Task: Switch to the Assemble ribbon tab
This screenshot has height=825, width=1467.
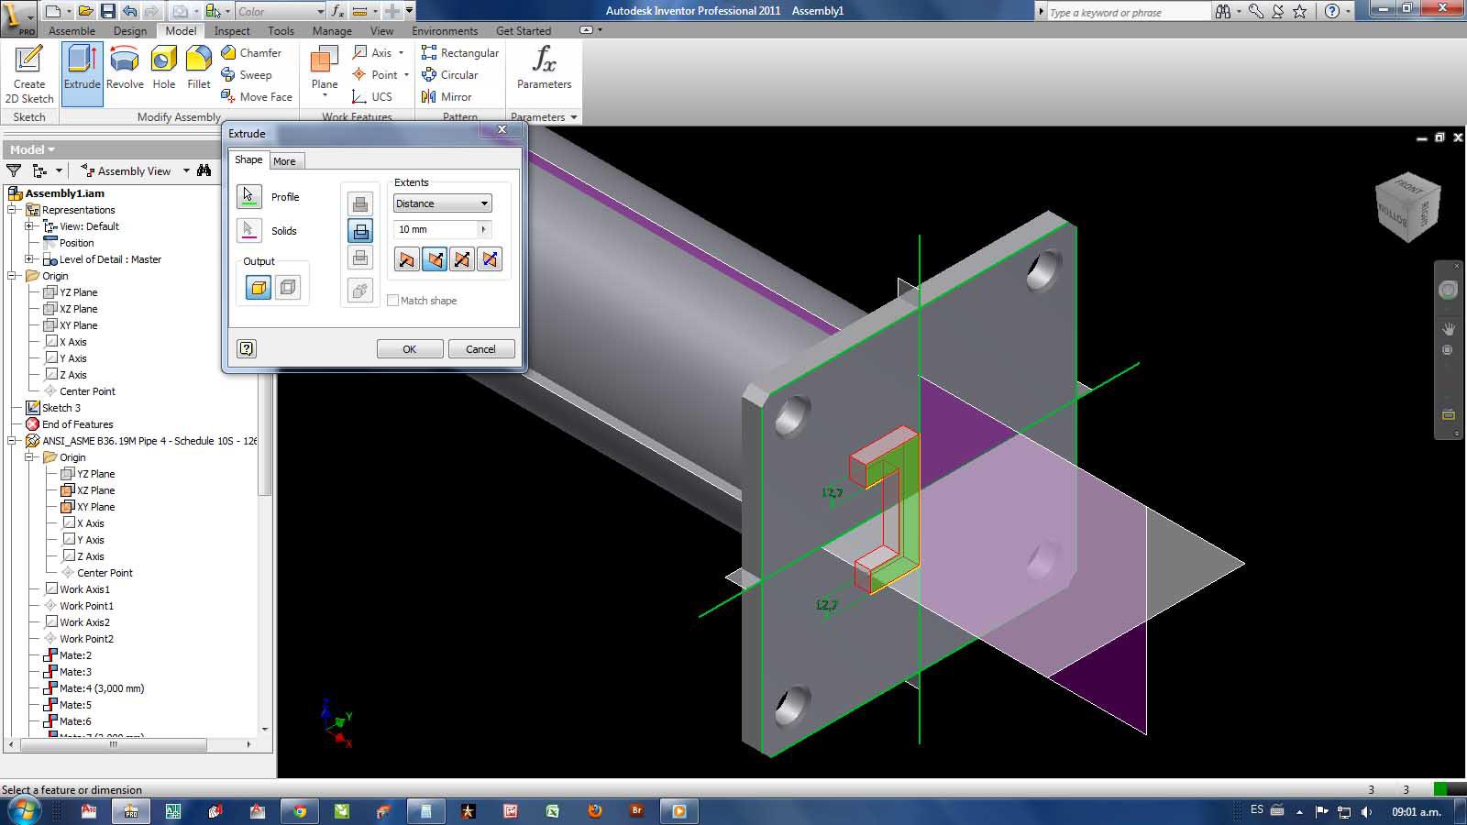Action: coord(72,30)
